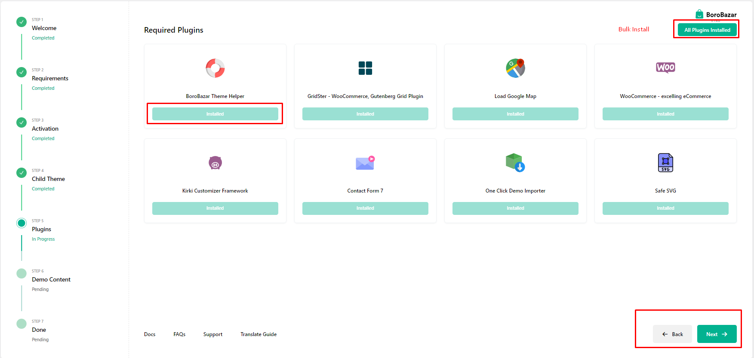
Task: Click the GridSter - WooCommerce, Gutenberg Grid Plugin name
Action: pyautogui.click(x=365, y=96)
